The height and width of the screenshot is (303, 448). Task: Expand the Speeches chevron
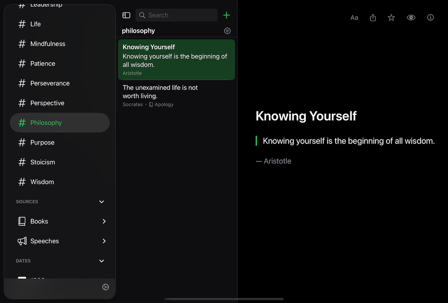click(x=104, y=241)
